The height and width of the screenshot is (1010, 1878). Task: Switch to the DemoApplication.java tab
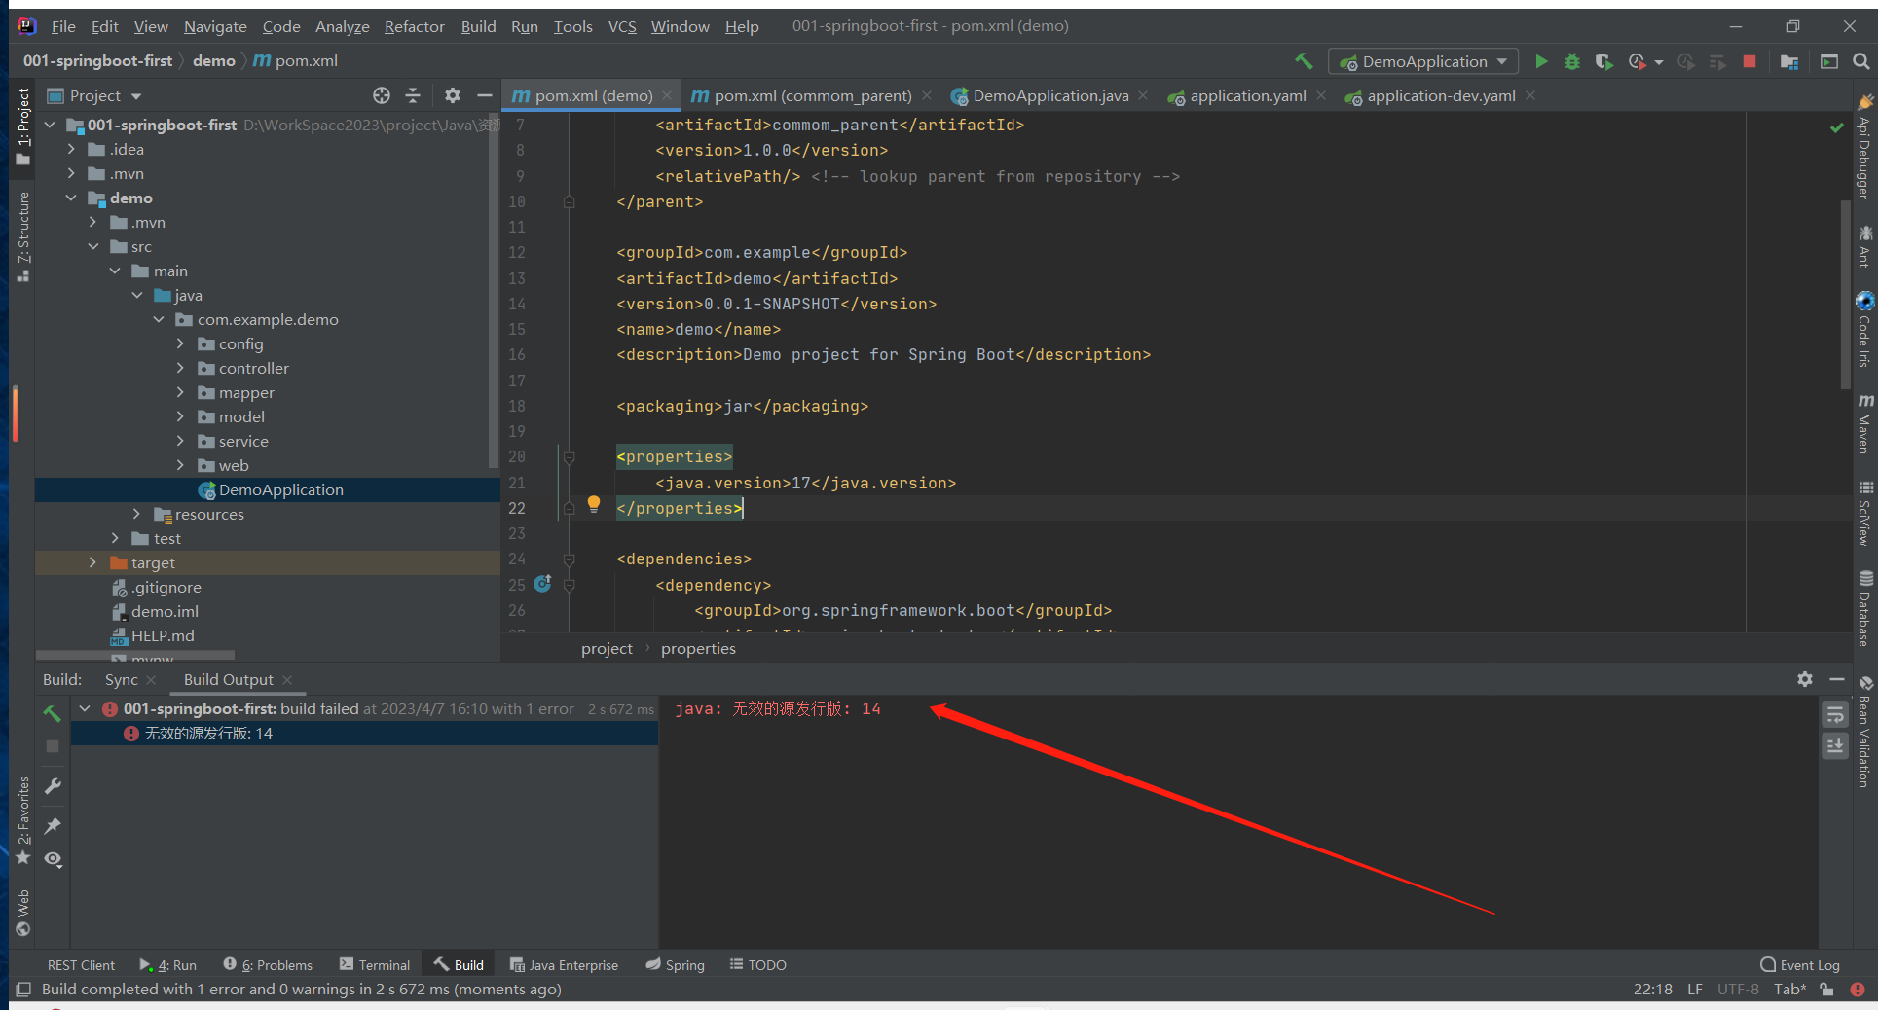click(1049, 95)
